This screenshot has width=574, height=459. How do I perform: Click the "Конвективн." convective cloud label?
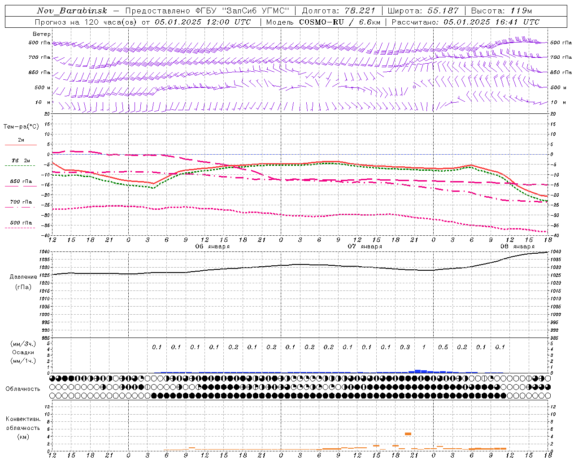click(x=23, y=419)
